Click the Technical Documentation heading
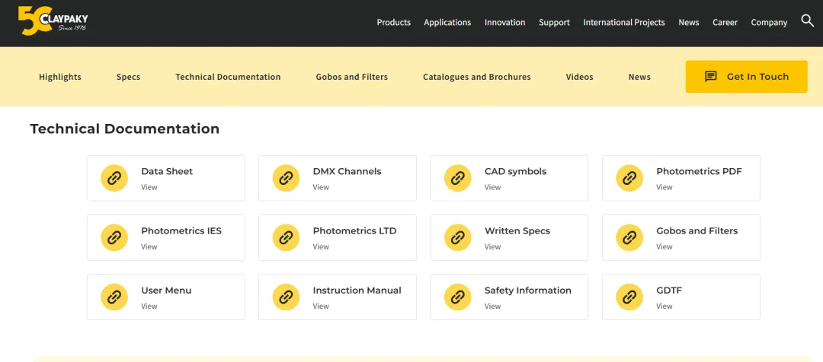 [124, 129]
